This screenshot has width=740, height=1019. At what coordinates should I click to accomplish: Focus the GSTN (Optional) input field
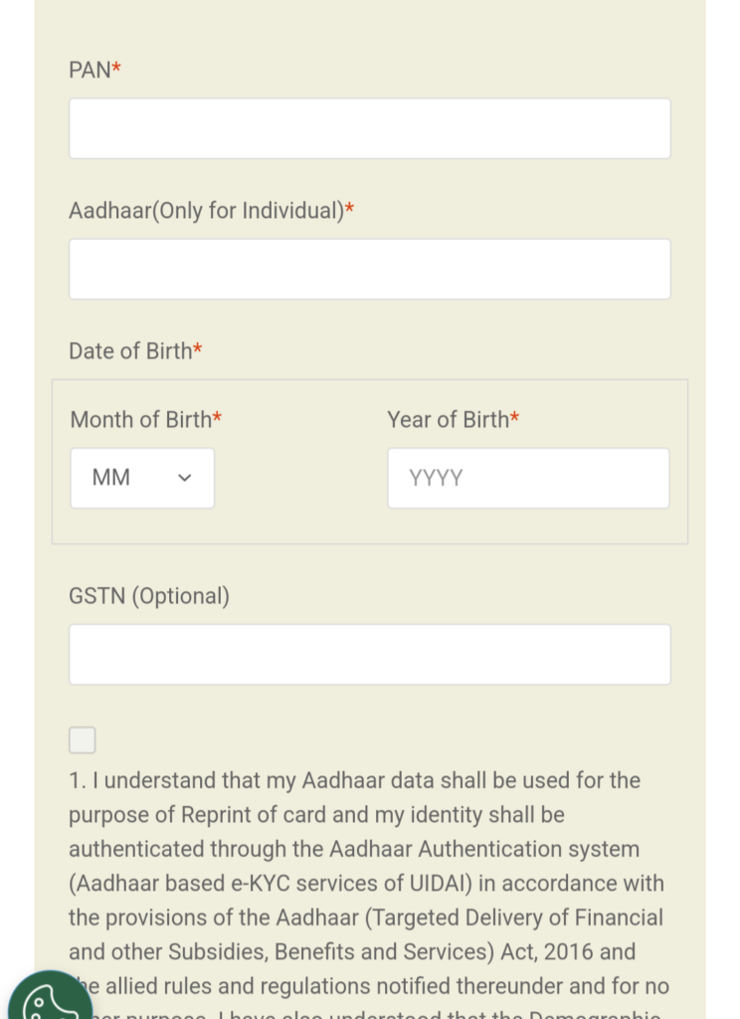pos(369,654)
